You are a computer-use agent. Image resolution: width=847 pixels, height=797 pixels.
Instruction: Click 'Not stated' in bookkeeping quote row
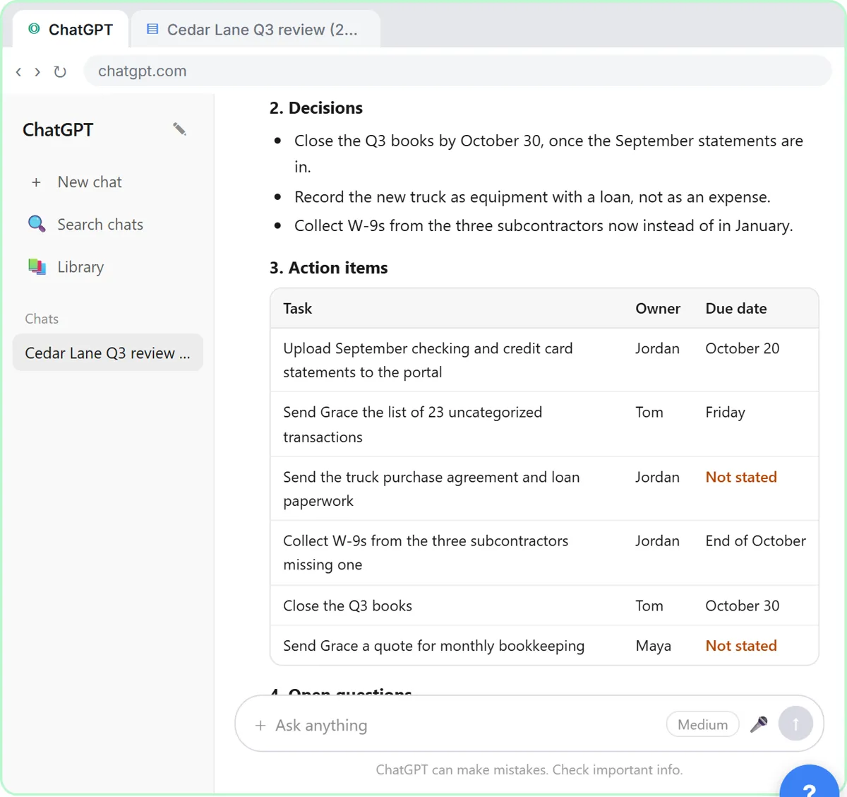[741, 646]
